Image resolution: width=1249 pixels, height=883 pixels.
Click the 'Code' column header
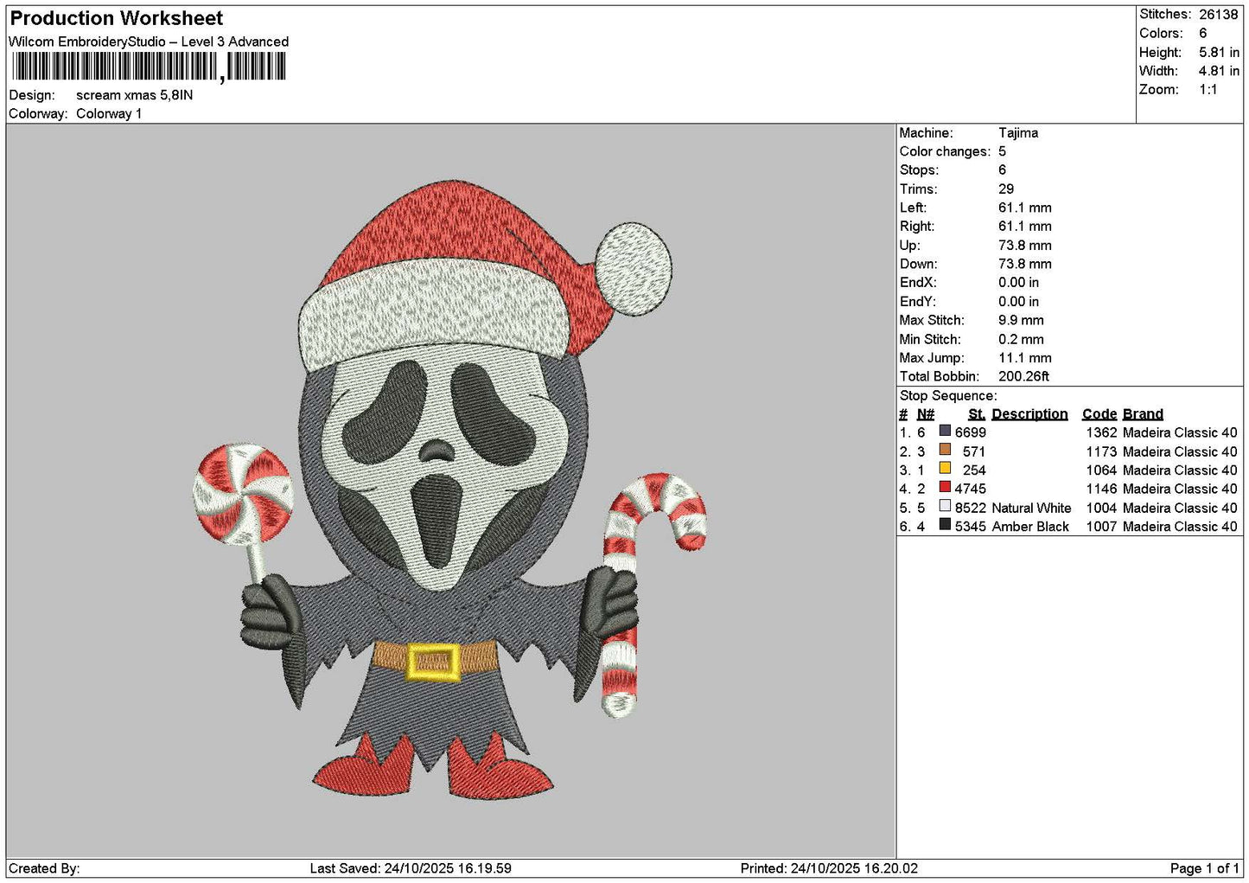[1099, 414]
